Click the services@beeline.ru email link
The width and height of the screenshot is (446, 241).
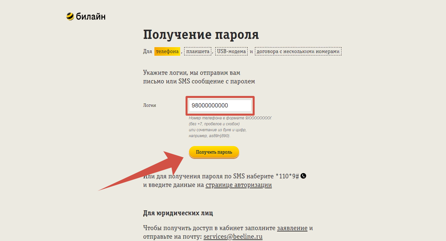tap(233, 237)
